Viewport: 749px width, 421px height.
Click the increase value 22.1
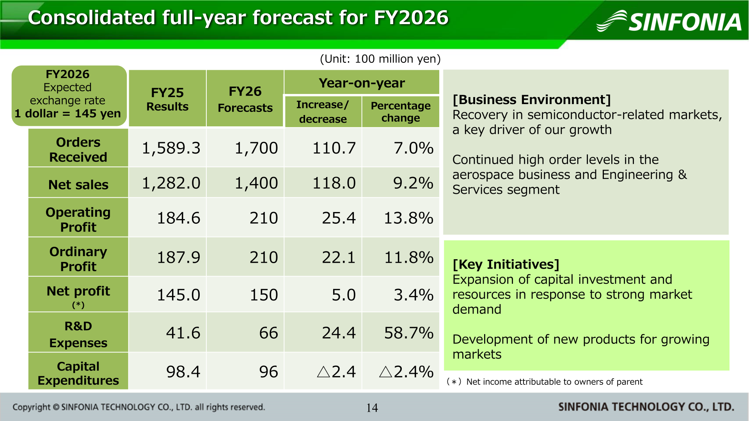point(339,258)
